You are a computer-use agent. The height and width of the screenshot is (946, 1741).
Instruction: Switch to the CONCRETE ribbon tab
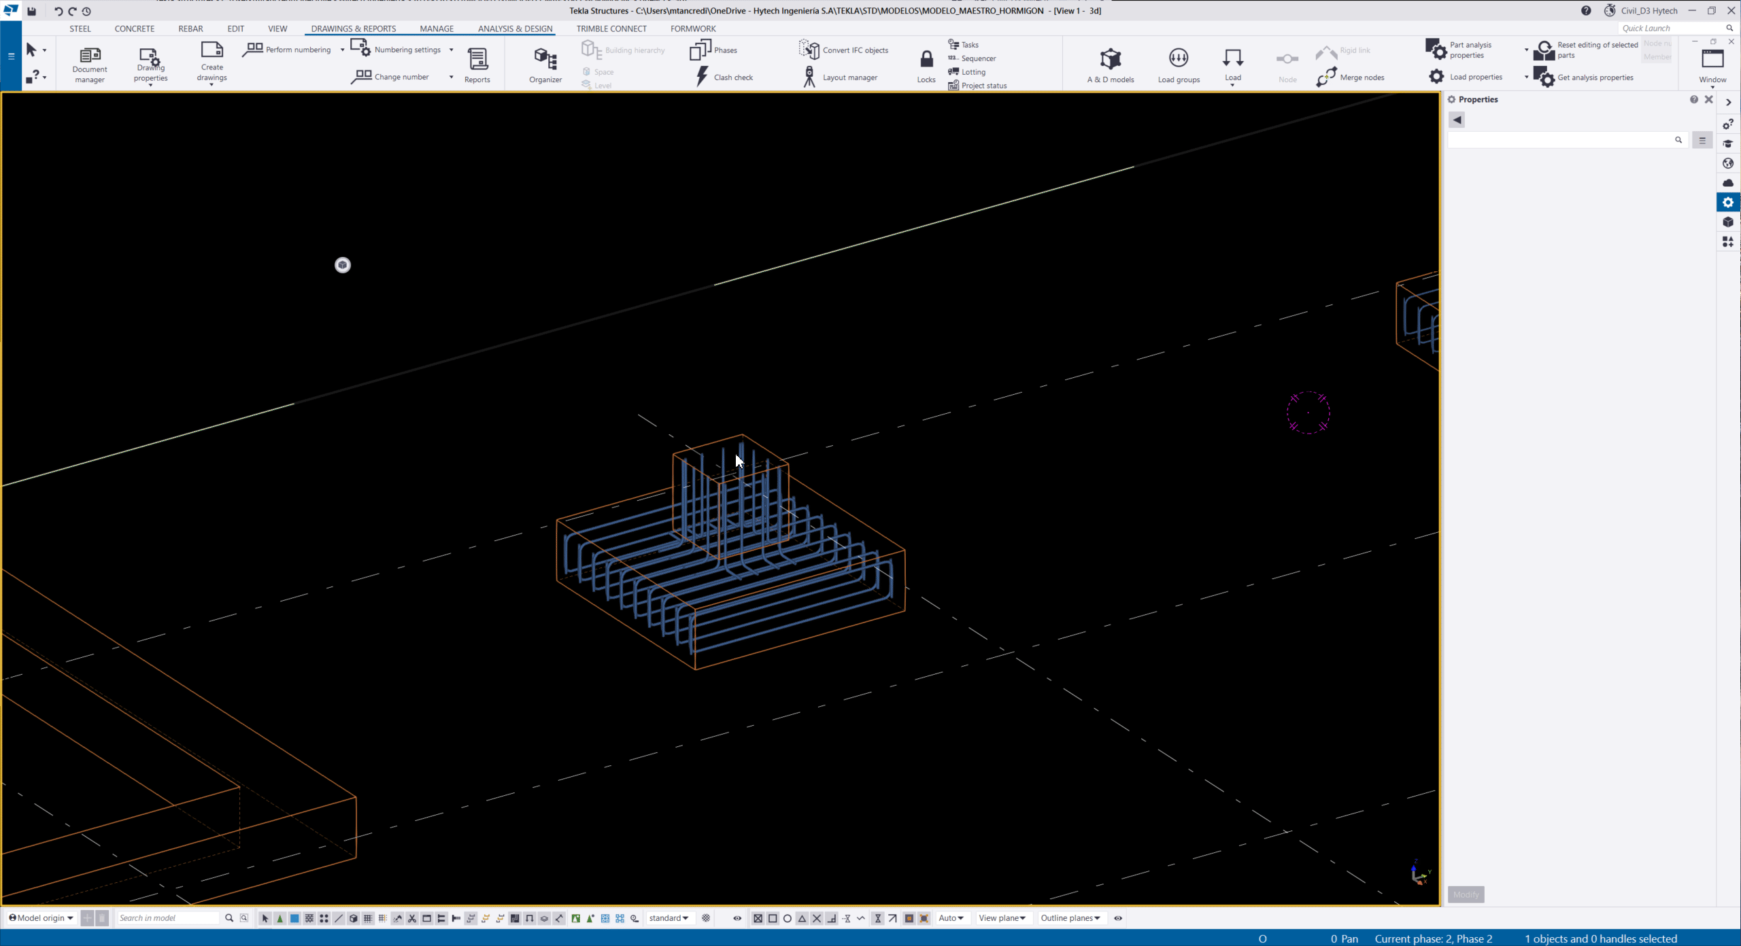134,29
